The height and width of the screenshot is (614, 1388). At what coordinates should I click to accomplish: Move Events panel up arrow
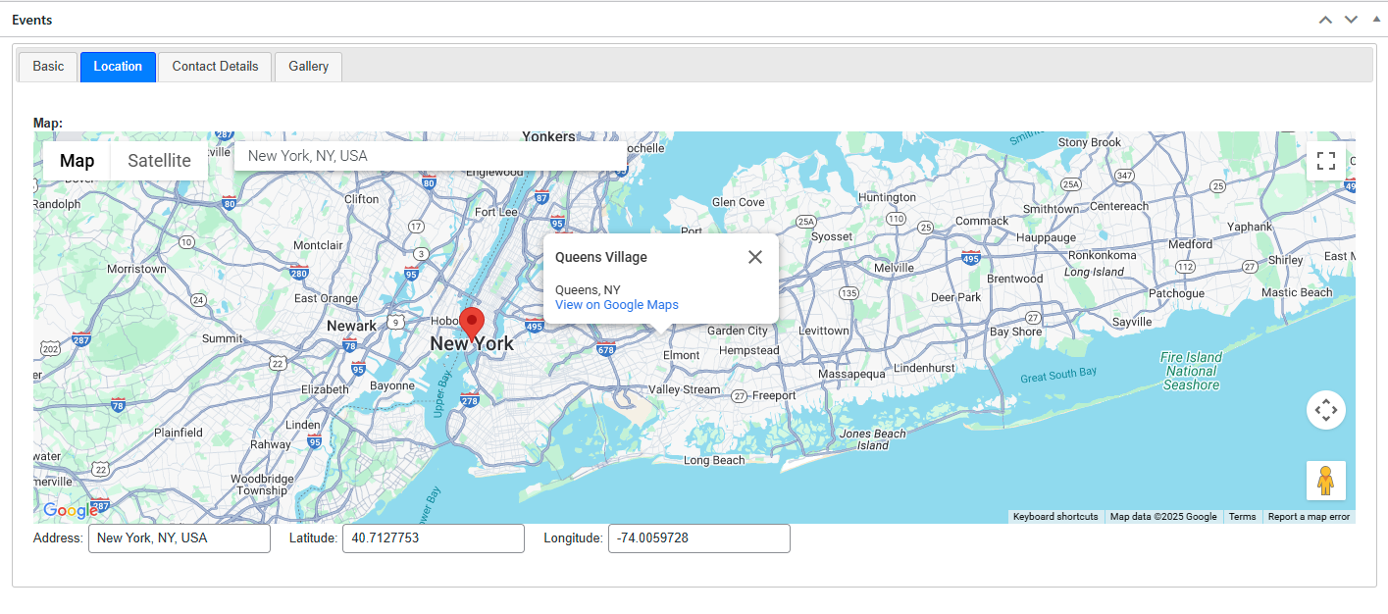(1325, 20)
